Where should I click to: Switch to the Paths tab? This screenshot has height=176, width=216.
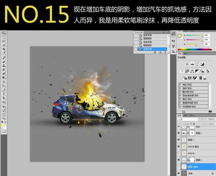coord(191,115)
